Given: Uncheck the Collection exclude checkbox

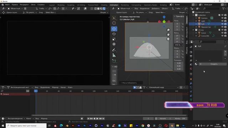Looking at the screenshot, I should click(x=219, y=15).
